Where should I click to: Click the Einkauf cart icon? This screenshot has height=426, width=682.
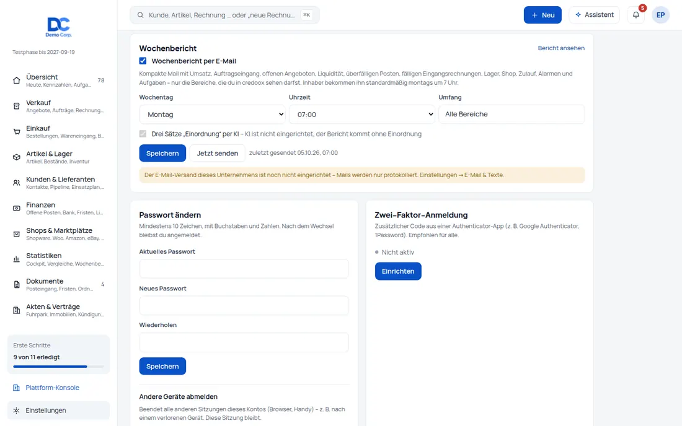pos(17,132)
